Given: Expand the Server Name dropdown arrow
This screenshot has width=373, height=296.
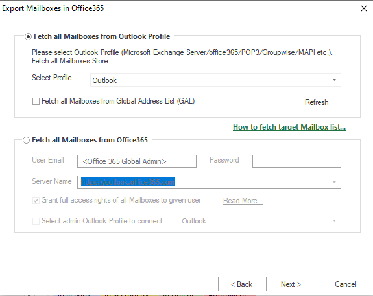Looking at the screenshot, I should [x=334, y=182].
